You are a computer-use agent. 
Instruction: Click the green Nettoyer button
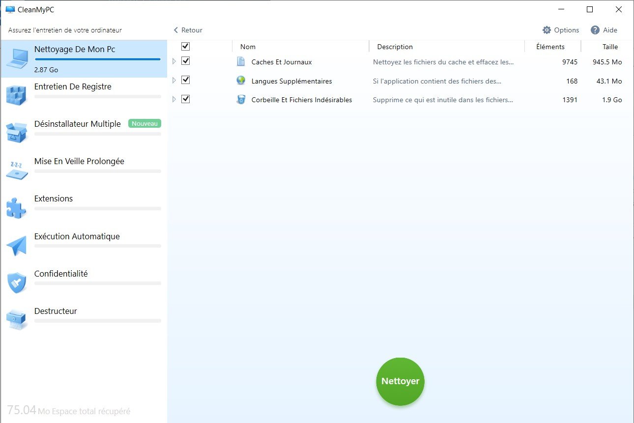point(401,382)
